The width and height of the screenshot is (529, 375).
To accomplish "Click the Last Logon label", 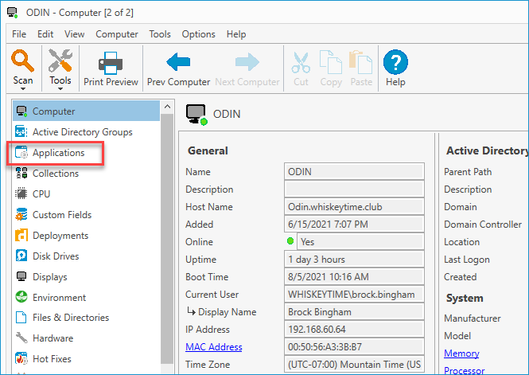I will [467, 260].
